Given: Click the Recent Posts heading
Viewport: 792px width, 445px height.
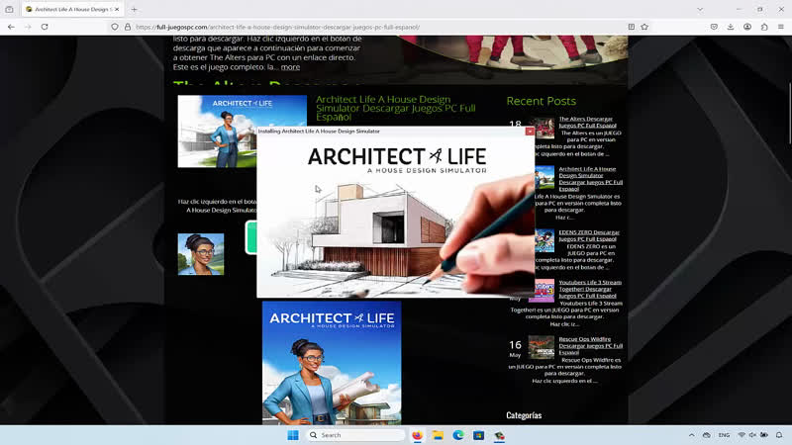Looking at the screenshot, I should [x=541, y=101].
